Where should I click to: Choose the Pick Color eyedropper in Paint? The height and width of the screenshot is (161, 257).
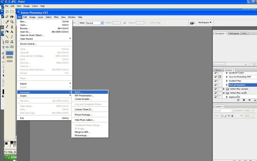(x=7, y=22)
